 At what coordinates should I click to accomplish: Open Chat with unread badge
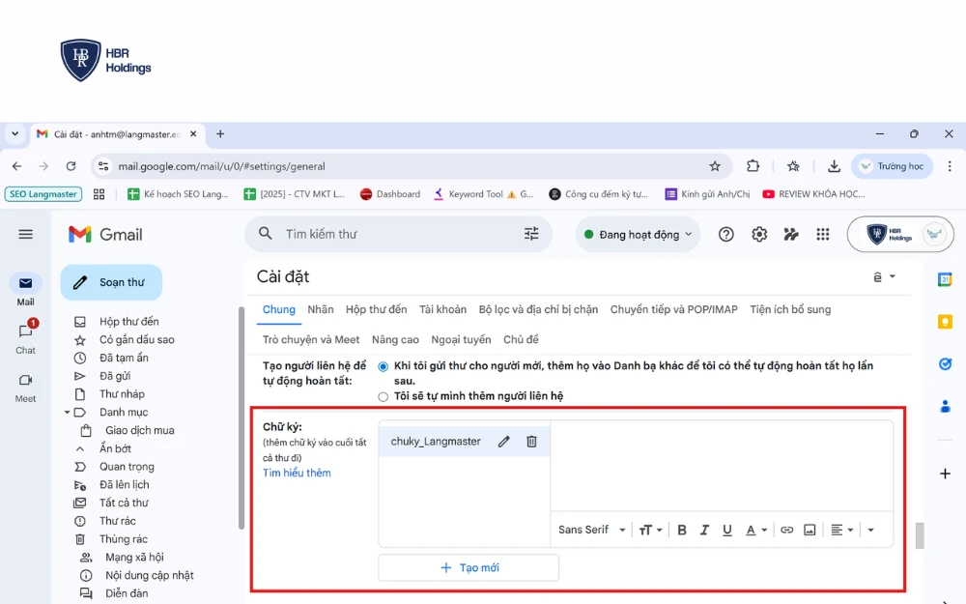tap(25, 337)
